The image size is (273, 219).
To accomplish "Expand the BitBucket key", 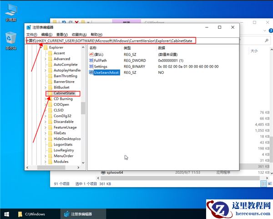I will click(x=45, y=88).
